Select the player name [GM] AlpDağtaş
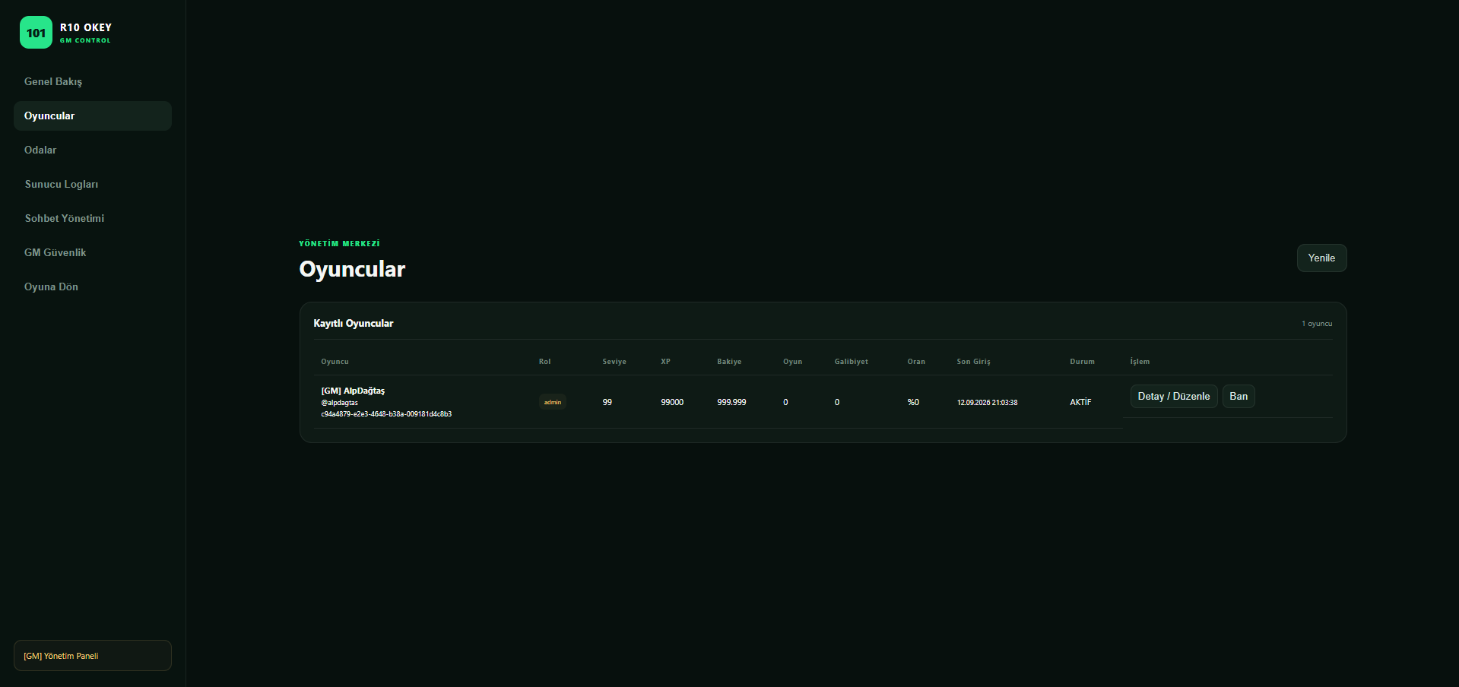The width and height of the screenshot is (1459, 687). pyautogui.click(x=353, y=391)
